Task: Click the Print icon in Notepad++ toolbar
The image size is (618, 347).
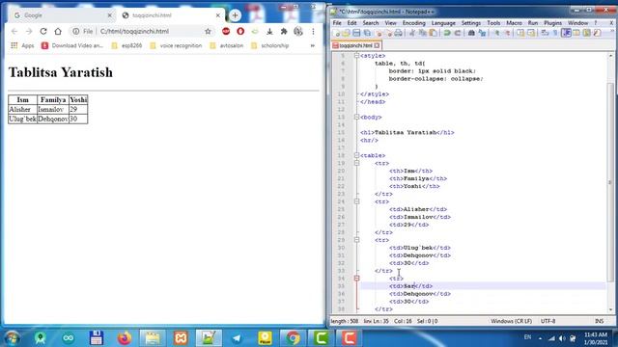Action: [x=398, y=33]
